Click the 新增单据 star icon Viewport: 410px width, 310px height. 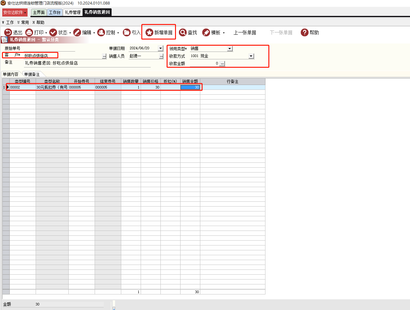pos(149,32)
